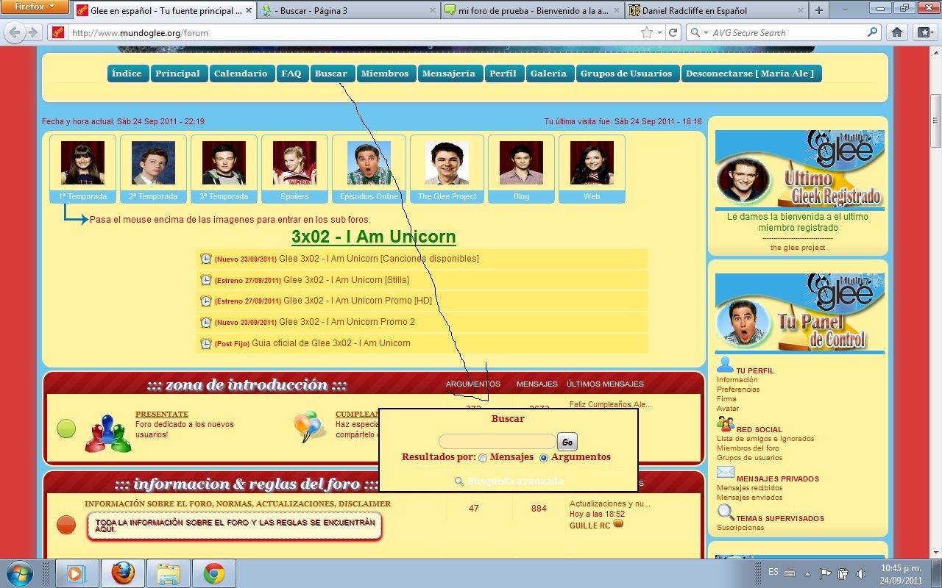Viewport: 942px width, 588px height.
Task: Open the Buscar navigation button
Action: pos(331,73)
